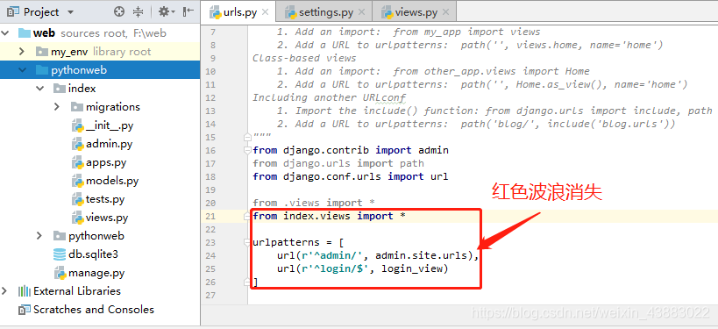Click the grayed 'from .views import *' line

(314, 203)
